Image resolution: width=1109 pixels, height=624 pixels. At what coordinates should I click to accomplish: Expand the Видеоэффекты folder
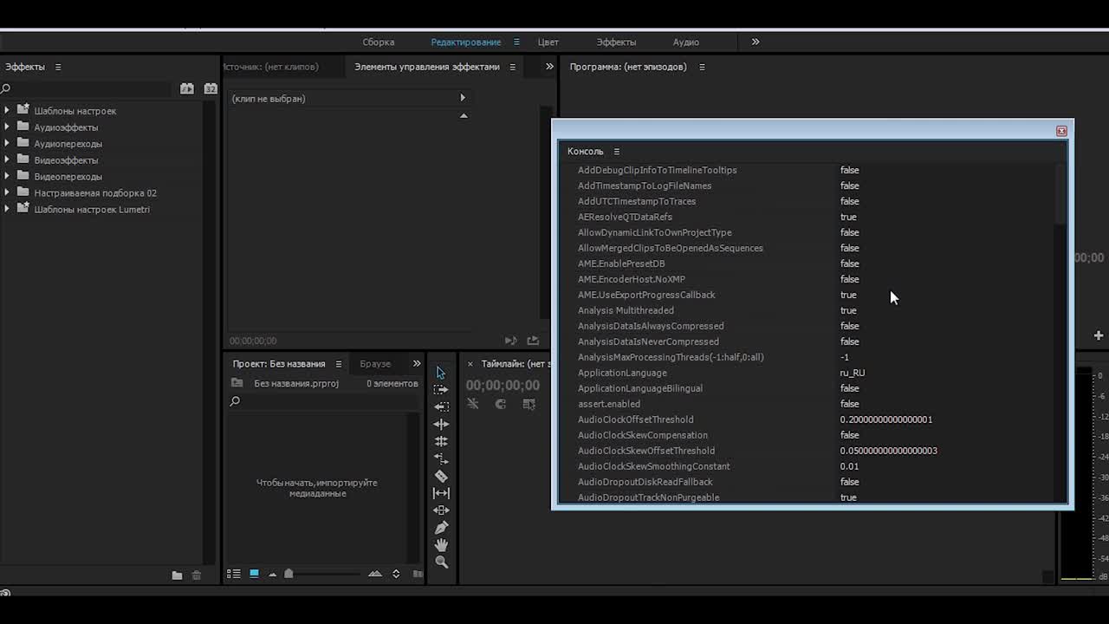pos(7,160)
